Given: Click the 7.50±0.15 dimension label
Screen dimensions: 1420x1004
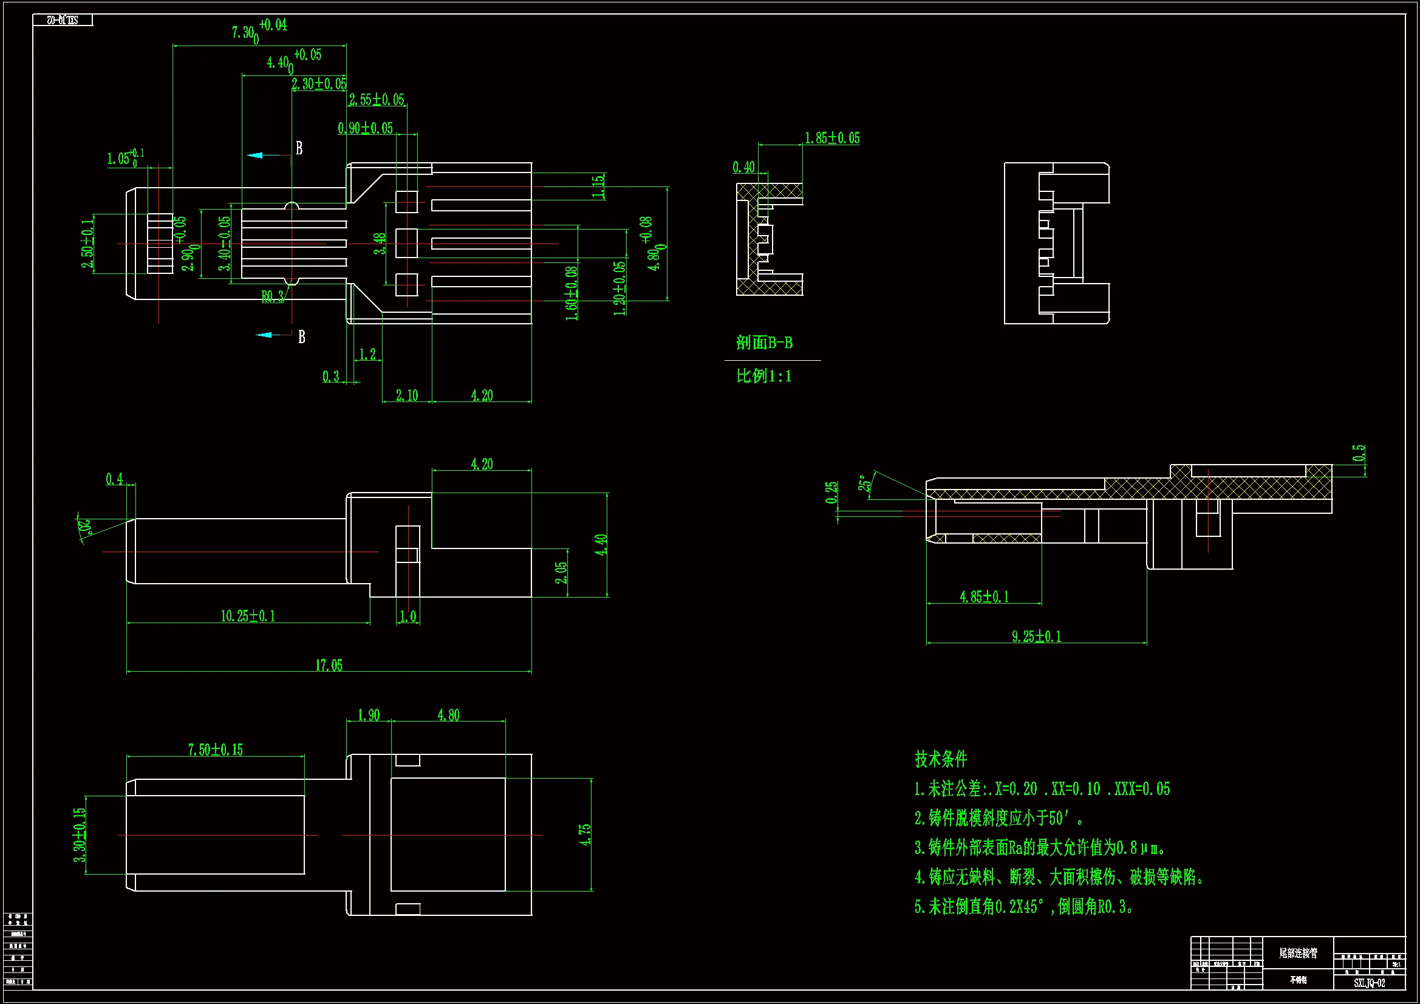Looking at the screenshot, I should [215, 750].
